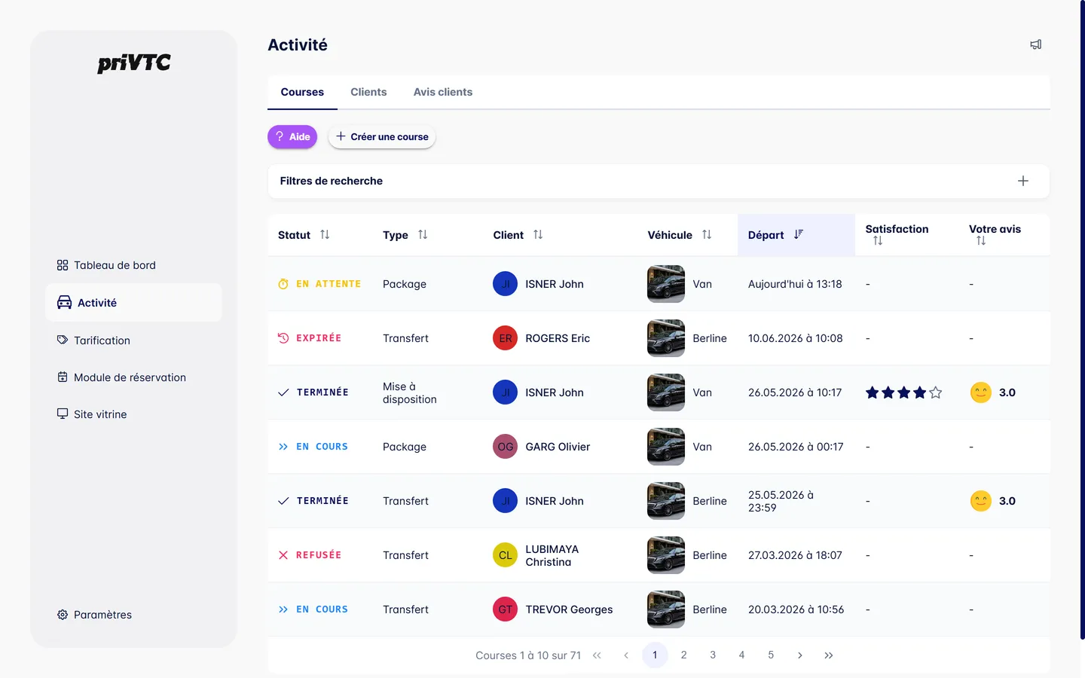This screenshot has height=678, width=1085.
Task: Click OG avatar of GARG Olivier
Action: click(x=505, y=447)
